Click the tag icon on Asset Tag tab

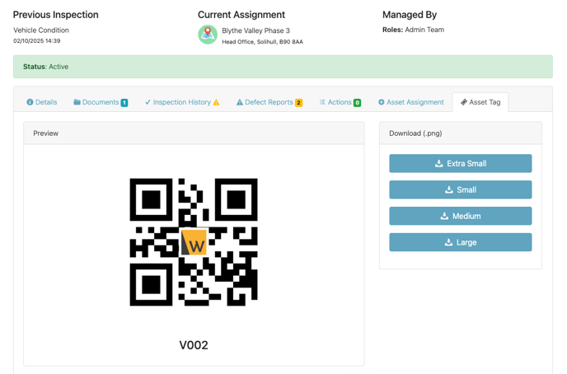tap(464, 102)
